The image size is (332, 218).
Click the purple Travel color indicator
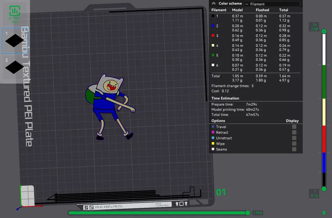click(x=213, y=127)
